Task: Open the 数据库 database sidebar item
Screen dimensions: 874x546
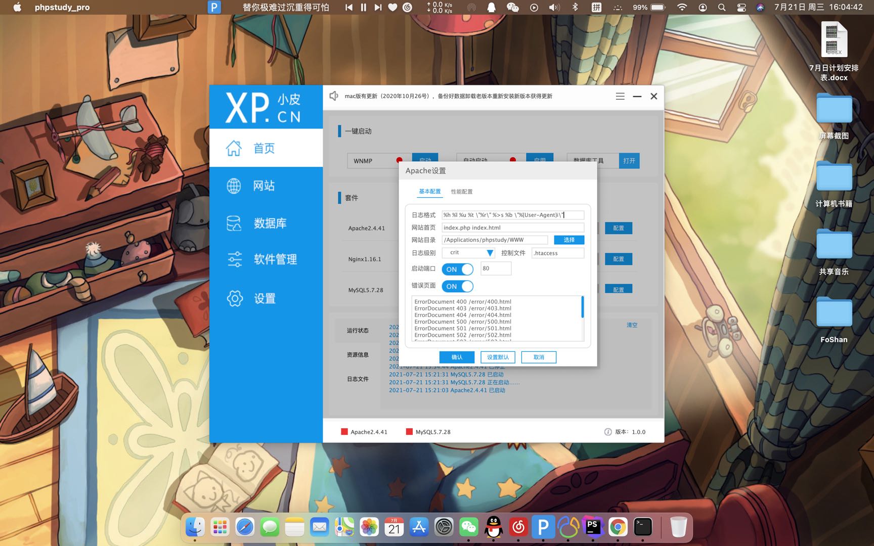Action: tap(266, 223)
